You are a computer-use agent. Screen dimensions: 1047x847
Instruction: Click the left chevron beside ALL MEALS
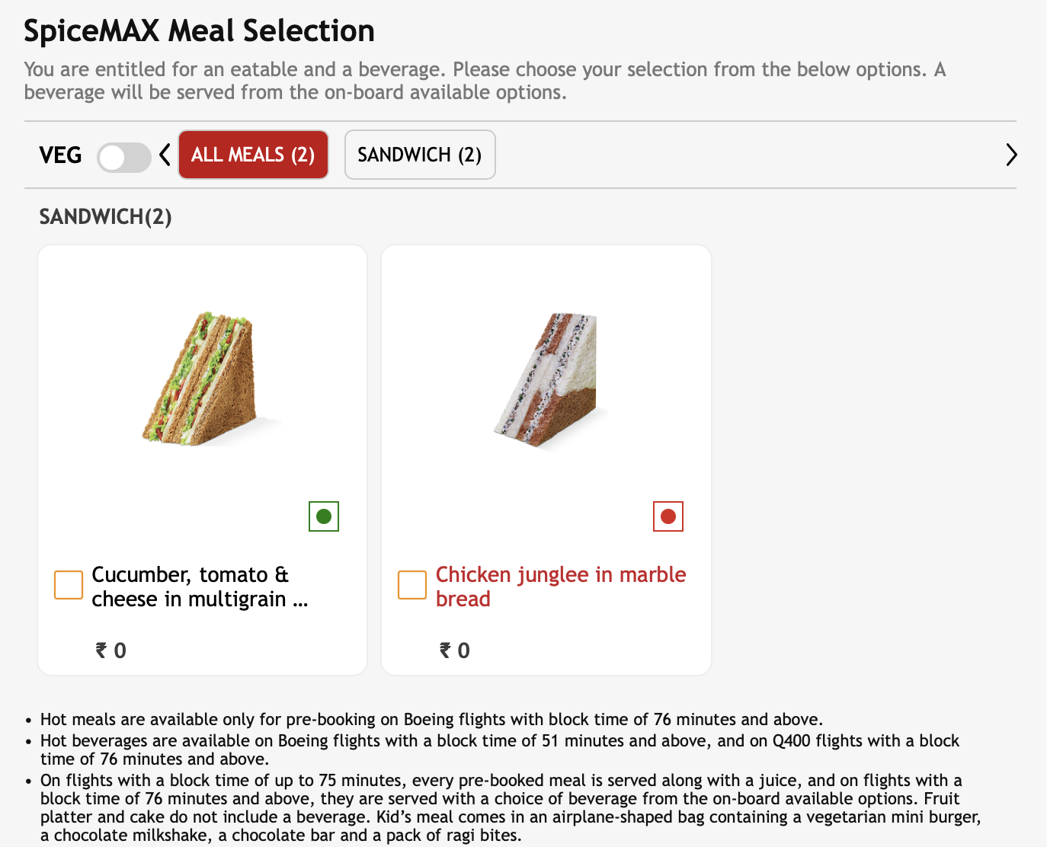pyautogui.click(x=165, y=155)
